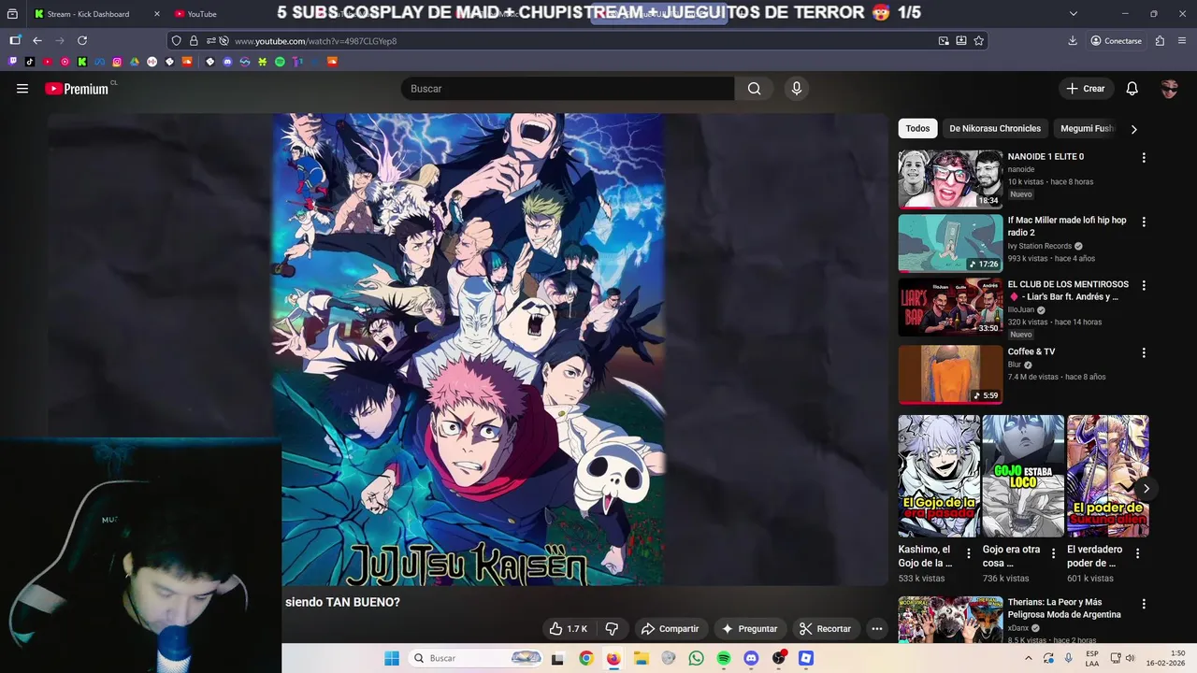The height and width of the screenshot is (673, 1197).
Task: Go back with the browser back arrow
Action: coord(37,41)
